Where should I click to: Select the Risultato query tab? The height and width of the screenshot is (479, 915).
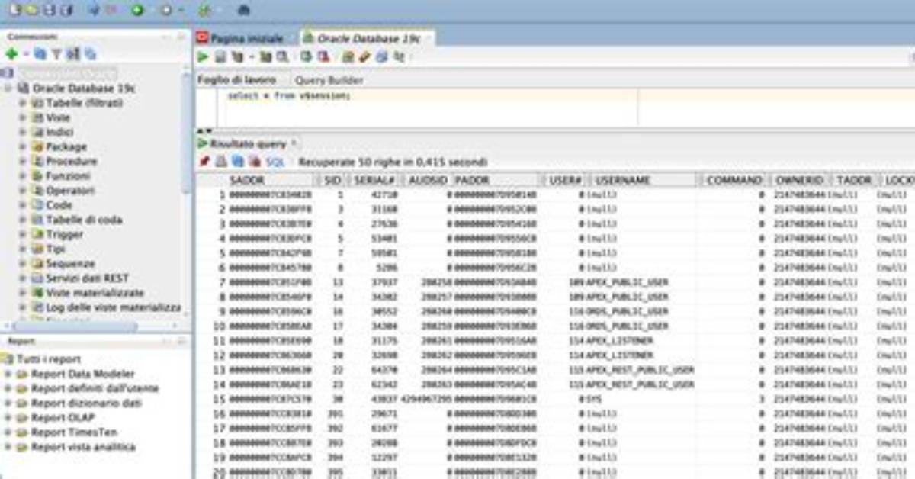click(248, 143)
